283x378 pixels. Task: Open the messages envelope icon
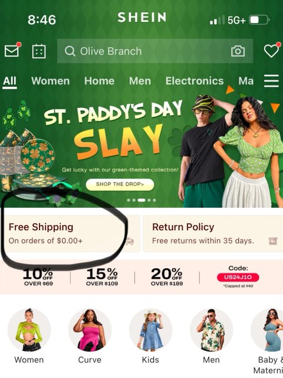(x=12, y=51)
